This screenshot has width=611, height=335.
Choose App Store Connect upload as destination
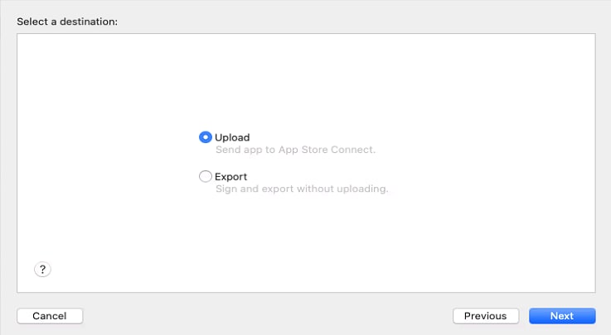coord(206,137)
